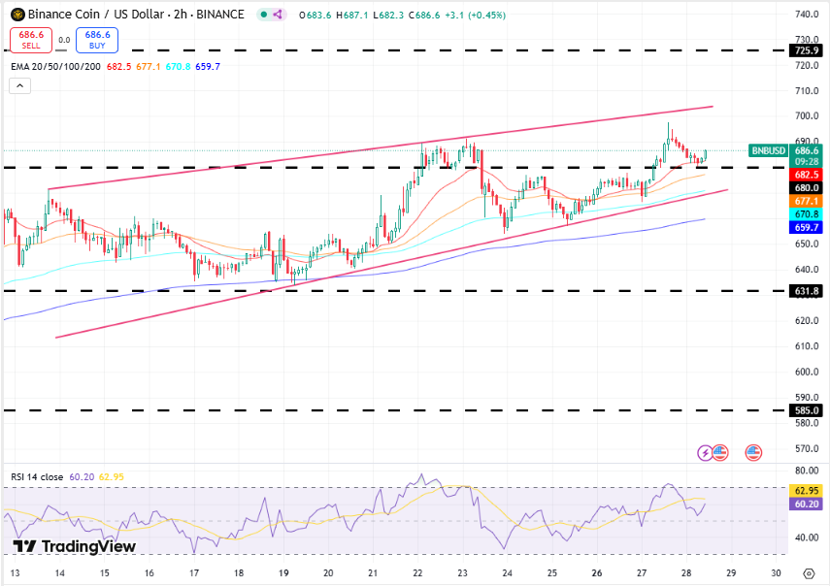This screenshot has width=830, height=586.
Task: Click the 09:28 candle countdown label
Action: 806,162
